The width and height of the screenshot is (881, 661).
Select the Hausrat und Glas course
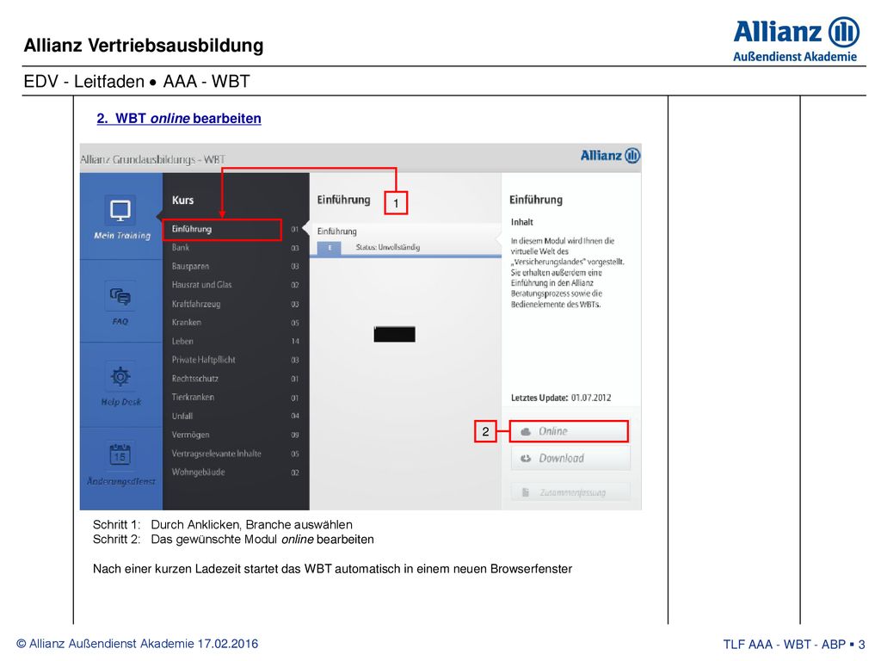click(x=236, y=285)
